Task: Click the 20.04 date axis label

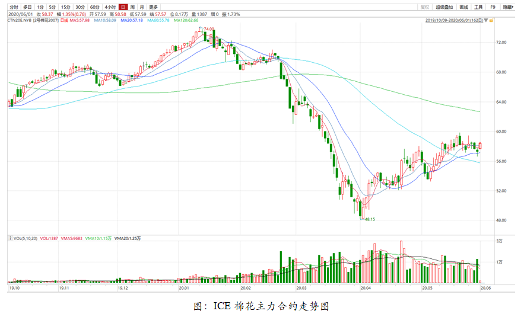Action: 366,288
